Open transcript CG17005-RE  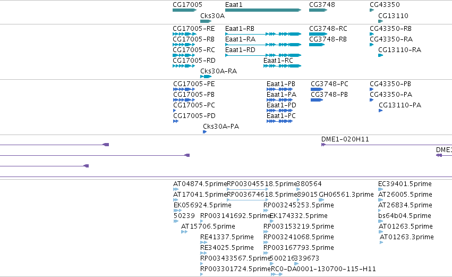pos(194,29)
